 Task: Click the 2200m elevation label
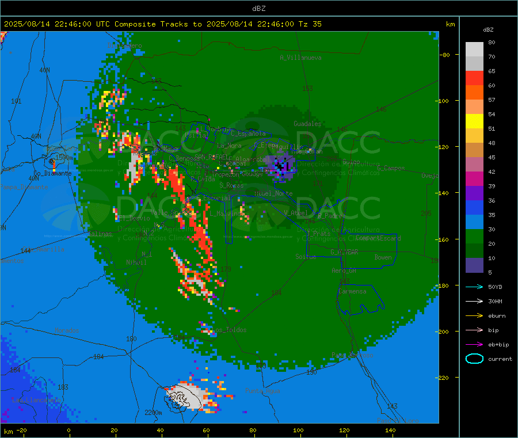153,413
